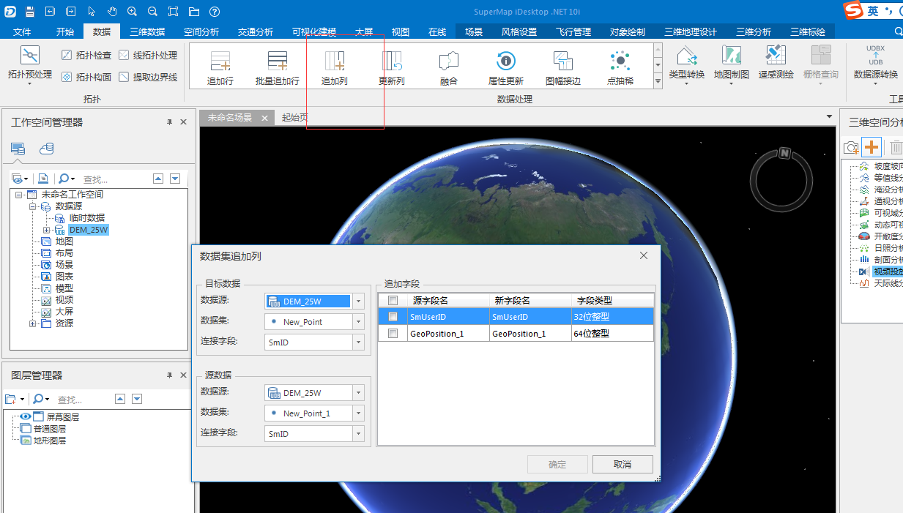903x513 pixels.
Task: Click 取消 button in dialog
Action: (x=623, y=464)
